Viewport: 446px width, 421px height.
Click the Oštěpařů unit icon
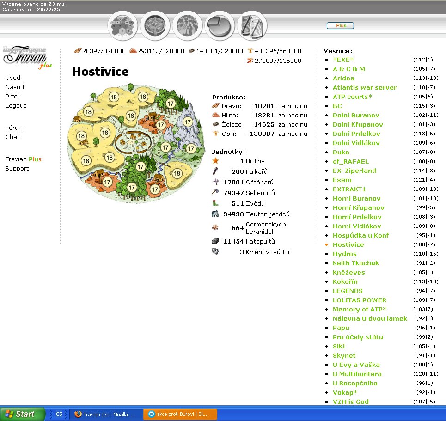coord(215,182)
